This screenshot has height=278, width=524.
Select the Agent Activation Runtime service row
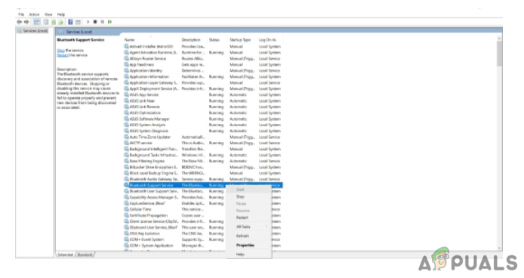[x=203, y=53]
